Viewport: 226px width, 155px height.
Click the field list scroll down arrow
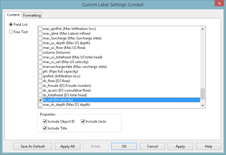coord(203,105)
